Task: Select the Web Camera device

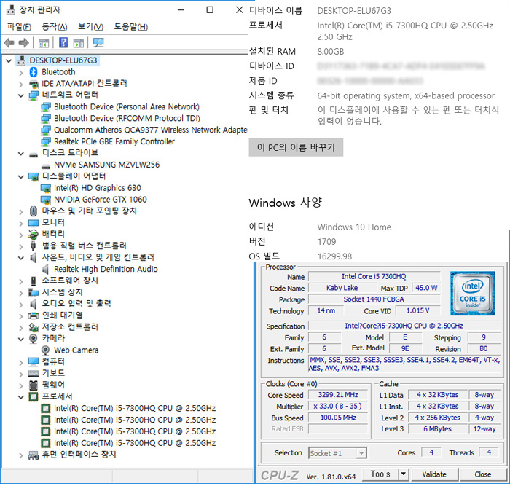Action: point(76,350)
